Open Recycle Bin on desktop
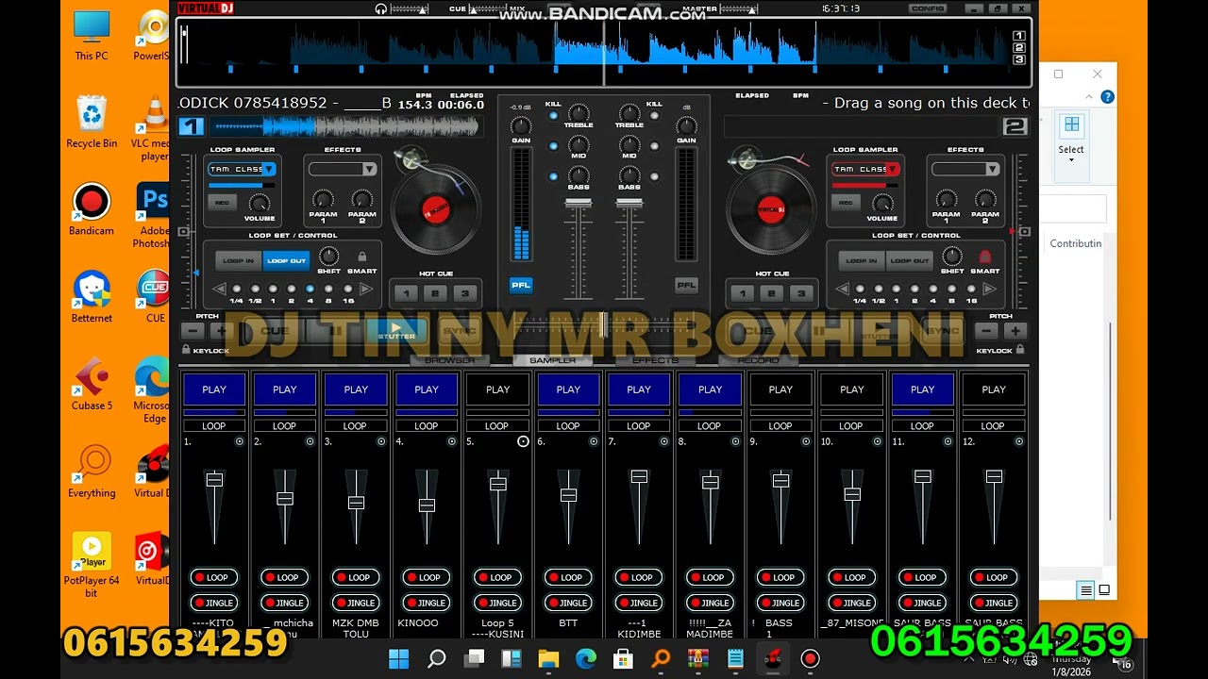This screenshot has width=1208, height=679. click(x=92, y=122)
